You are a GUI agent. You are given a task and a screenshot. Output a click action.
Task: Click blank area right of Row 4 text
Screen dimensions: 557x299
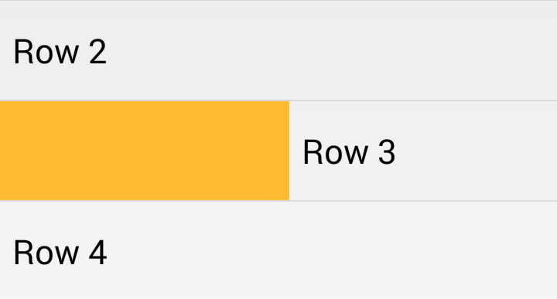(332, 250)
